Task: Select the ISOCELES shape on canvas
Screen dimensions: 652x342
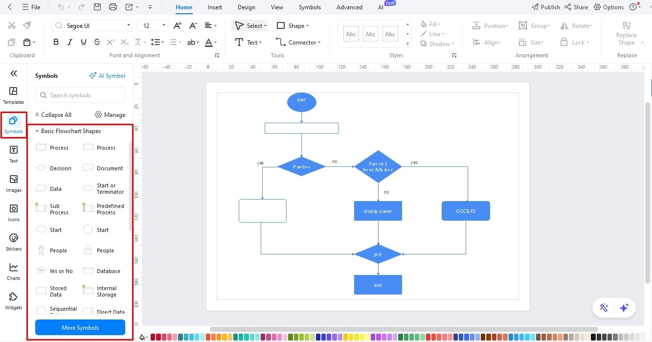Action: (x=466, y=211)
